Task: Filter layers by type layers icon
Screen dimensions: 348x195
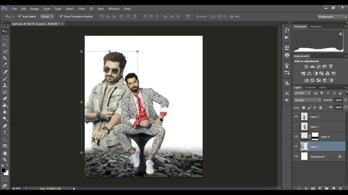Action: click(x=328, y=93)
